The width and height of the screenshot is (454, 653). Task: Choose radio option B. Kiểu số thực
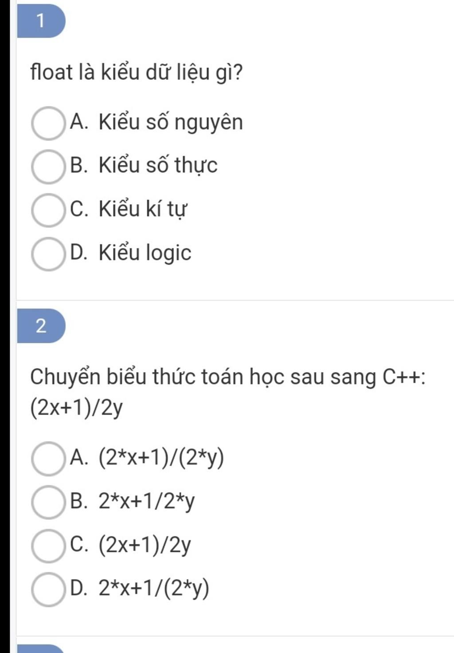click(x=48, y=166)
